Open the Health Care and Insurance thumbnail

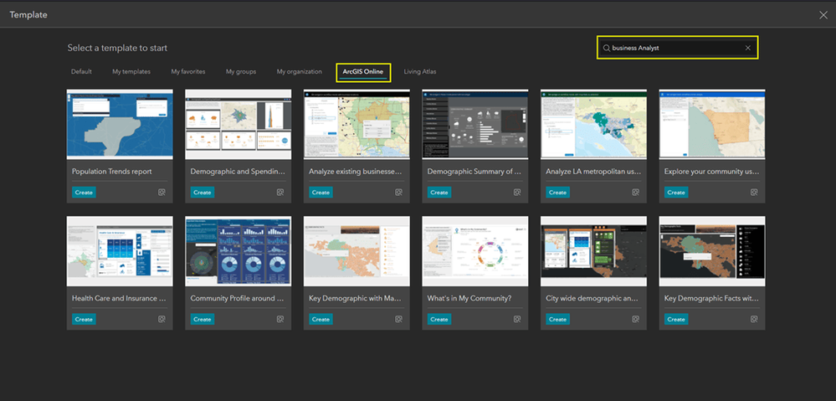[x=120, y=251]
